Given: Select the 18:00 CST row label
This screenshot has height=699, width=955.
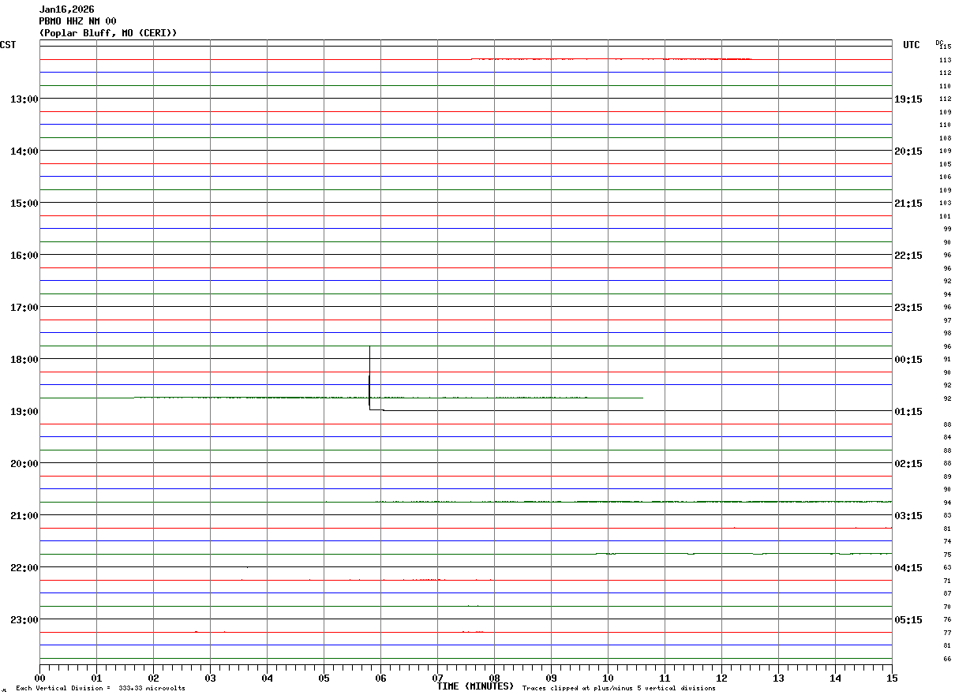Looking at the screenshot, I should (24, 359).
